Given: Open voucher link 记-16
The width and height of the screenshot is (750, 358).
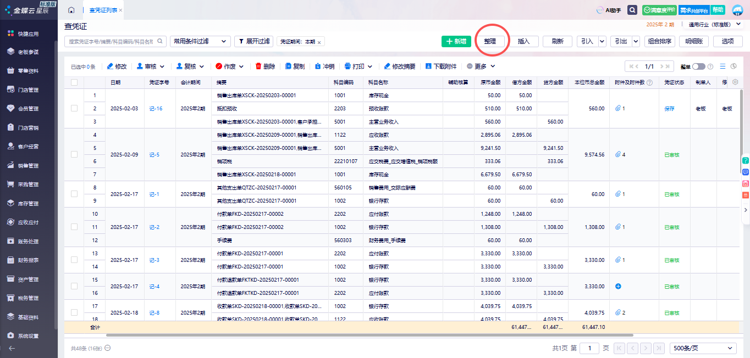Looking at the screenshot, I should click(x=156, y=109).
